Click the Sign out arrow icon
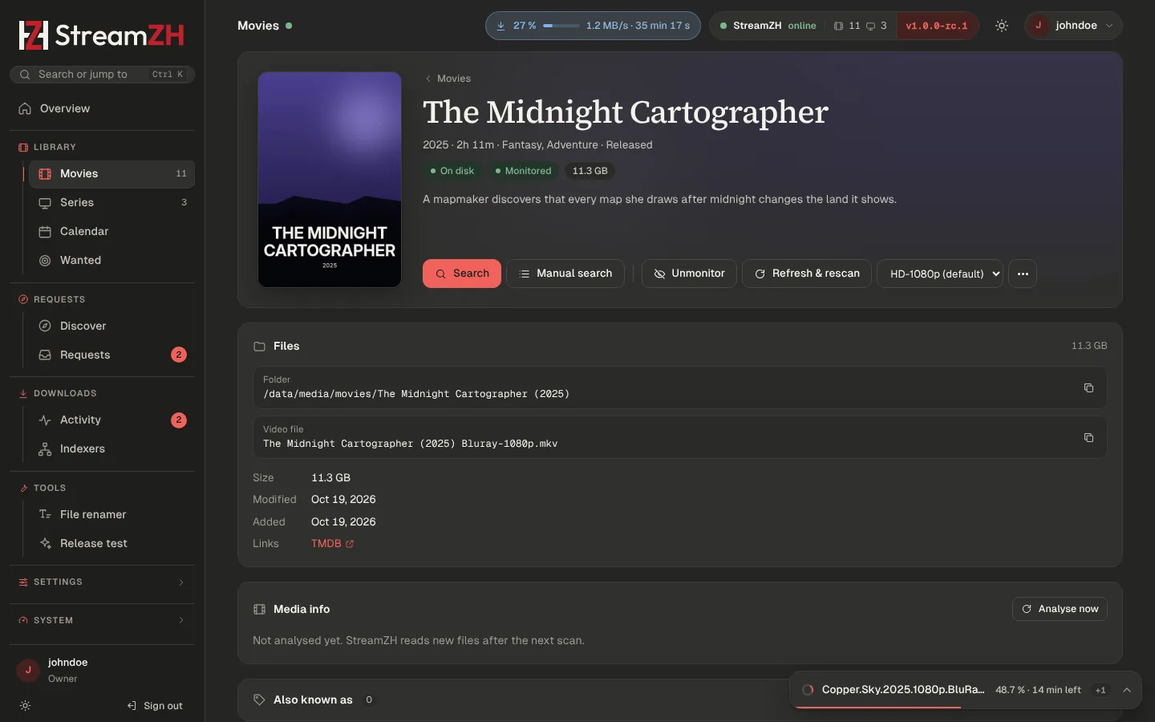This screenshot has height=722, width=1155. click(x=132, y=706)
